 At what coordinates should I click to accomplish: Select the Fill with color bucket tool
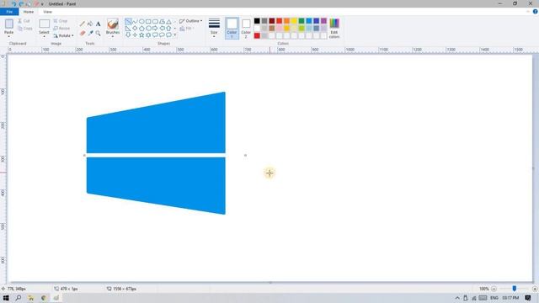[x=90, y=24]
